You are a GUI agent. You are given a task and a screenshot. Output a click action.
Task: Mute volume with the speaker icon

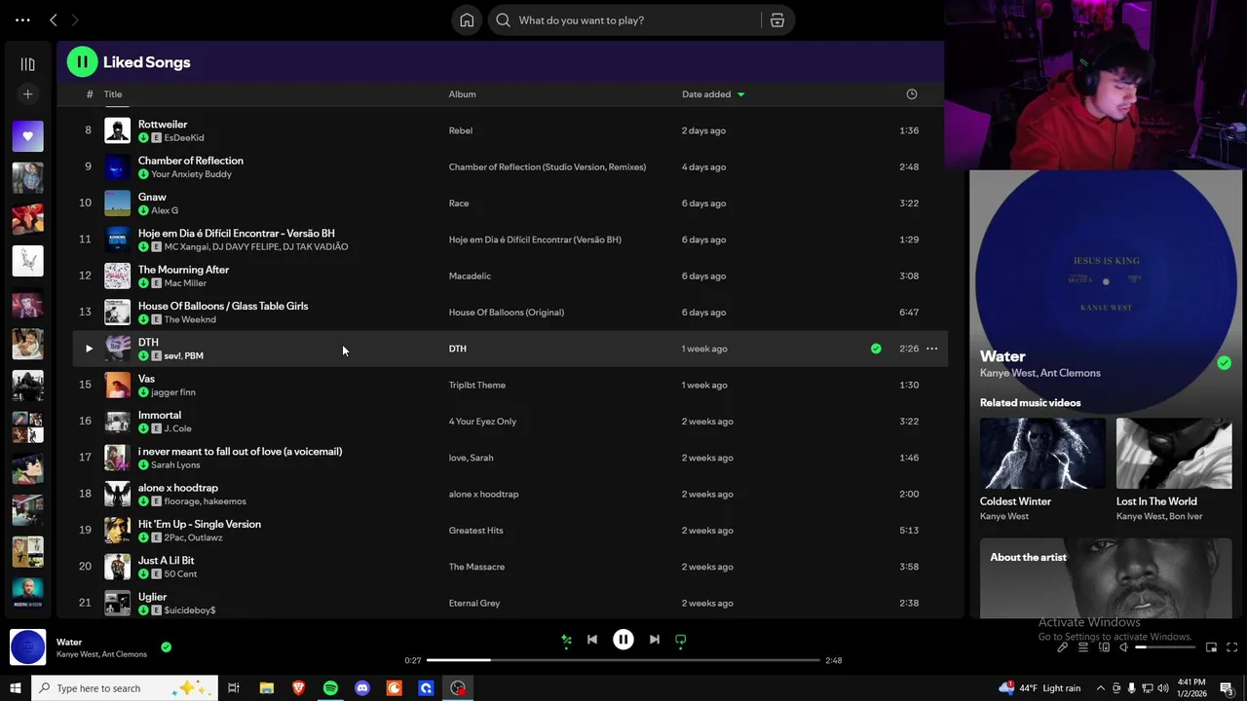1123,647
